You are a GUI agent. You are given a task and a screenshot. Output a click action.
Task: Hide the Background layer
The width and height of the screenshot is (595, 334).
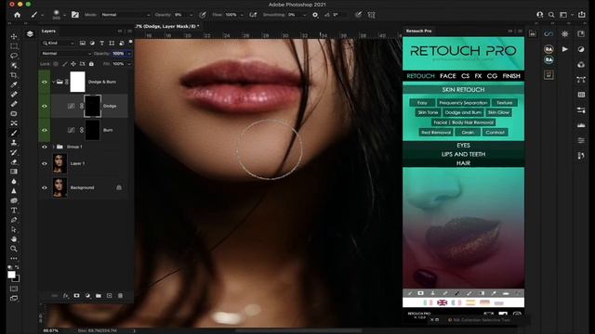[45, 187]
